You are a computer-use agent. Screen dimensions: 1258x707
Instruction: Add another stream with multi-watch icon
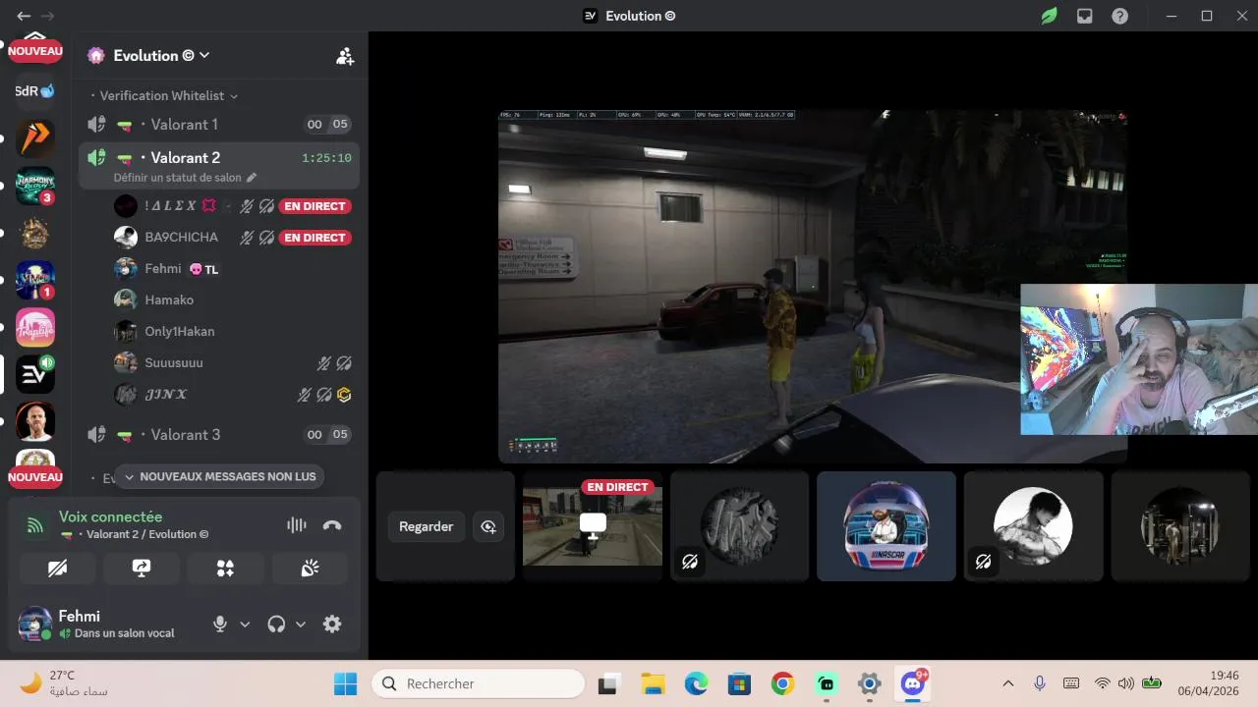[488, 527]
